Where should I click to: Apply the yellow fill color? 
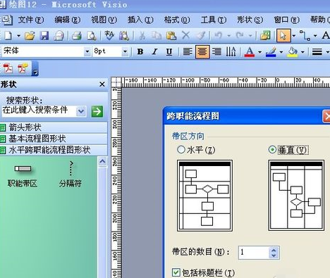(x=293, y=52)
